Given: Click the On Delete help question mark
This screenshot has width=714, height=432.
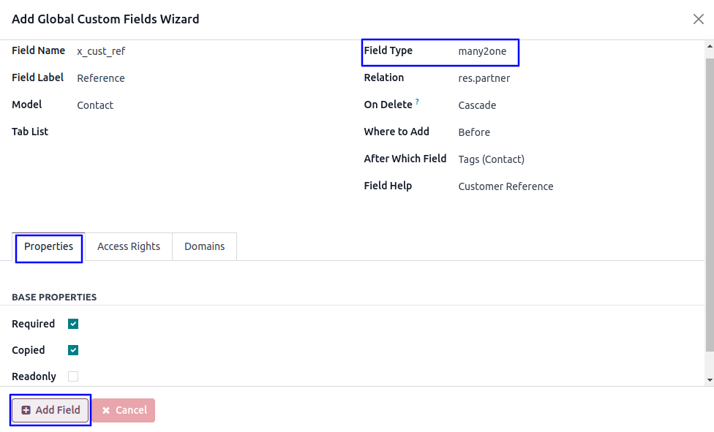Looking at the screenshot, I should [417, 102].
